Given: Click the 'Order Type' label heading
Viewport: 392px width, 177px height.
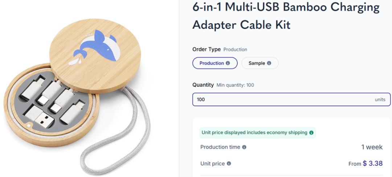Looking at the screenshot, I should (207, 49).
